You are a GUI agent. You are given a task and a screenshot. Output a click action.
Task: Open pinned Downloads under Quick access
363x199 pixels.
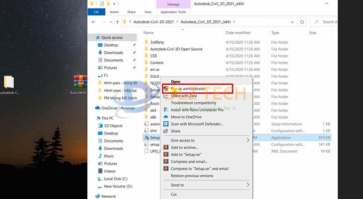(x=113, y=53)
